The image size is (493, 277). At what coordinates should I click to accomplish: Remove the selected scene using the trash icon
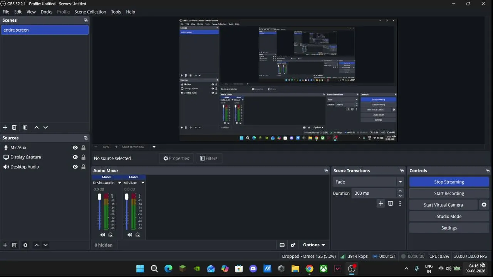coord(14,127)
